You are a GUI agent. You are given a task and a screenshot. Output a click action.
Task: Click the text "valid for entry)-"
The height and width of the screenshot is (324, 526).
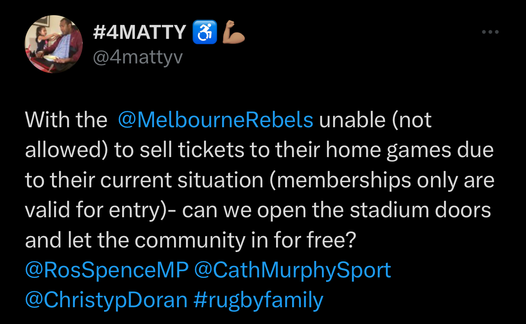100,211
